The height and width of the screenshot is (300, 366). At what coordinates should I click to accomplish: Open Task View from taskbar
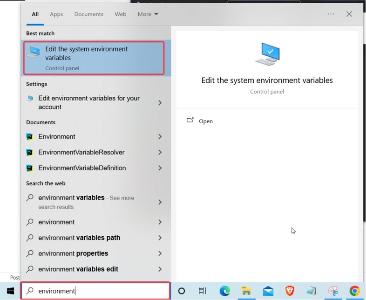click(x=203, y=291)
